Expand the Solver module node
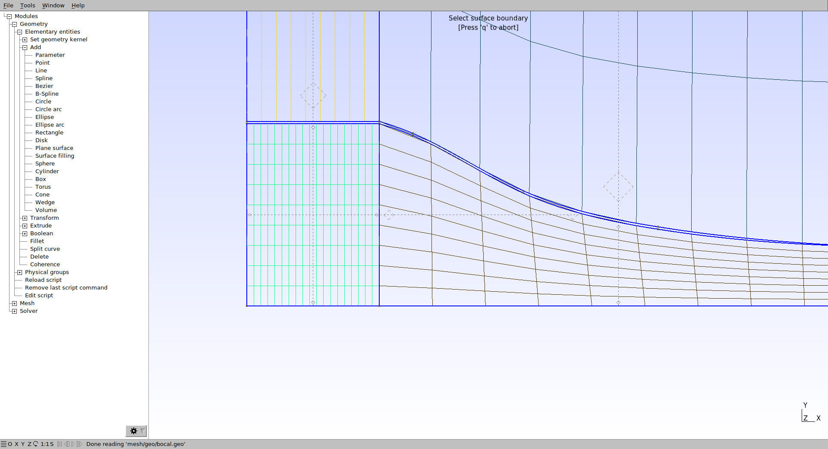This screenshot has height=449, width=828. point(14,311)
